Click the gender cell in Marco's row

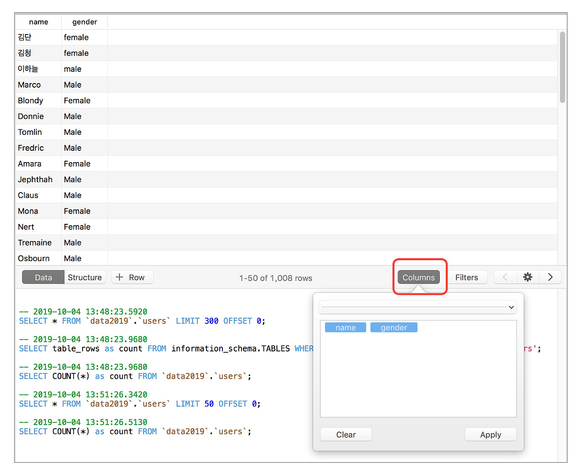pyautogui.click(x=84, y=85)
